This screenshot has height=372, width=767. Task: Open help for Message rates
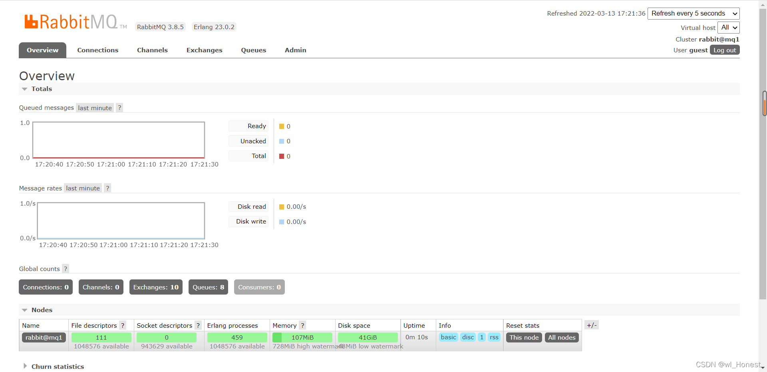pyautogui.click(x=107, y=188)
